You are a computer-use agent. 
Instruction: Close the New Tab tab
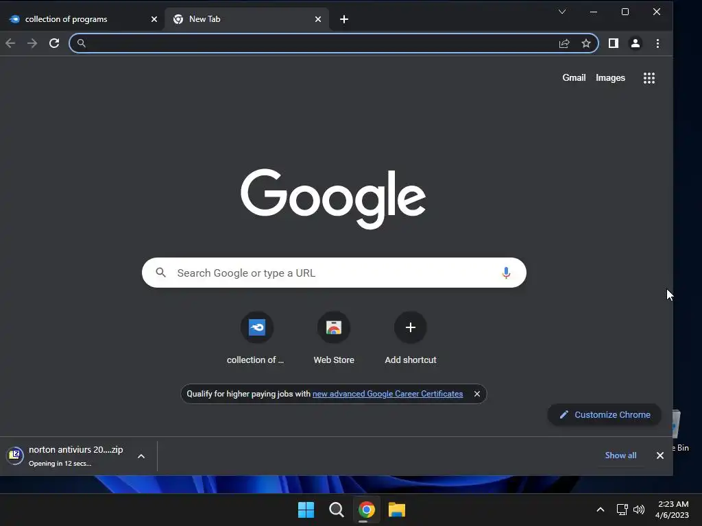click(318, 19)
